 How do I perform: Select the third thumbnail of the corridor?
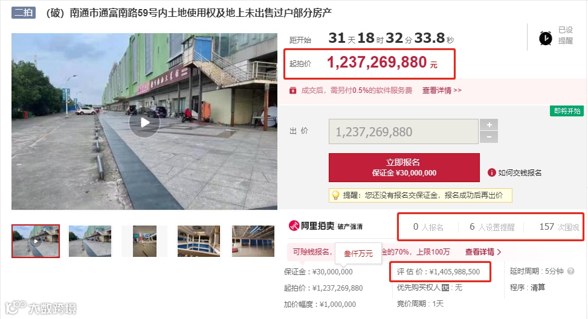(145, 241)
